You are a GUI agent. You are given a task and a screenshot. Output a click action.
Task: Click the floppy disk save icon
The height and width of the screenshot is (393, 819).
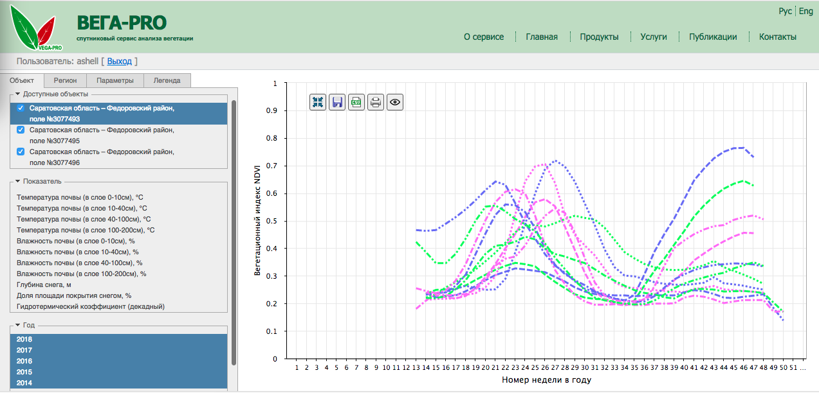pyautogui.click(x=337, y=101)
